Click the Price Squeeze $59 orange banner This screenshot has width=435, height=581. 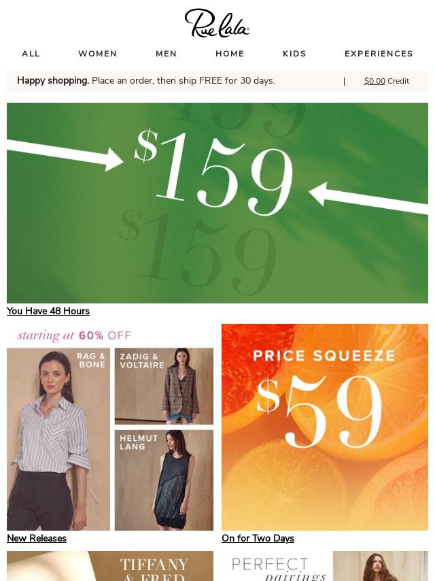pos(325,427)
